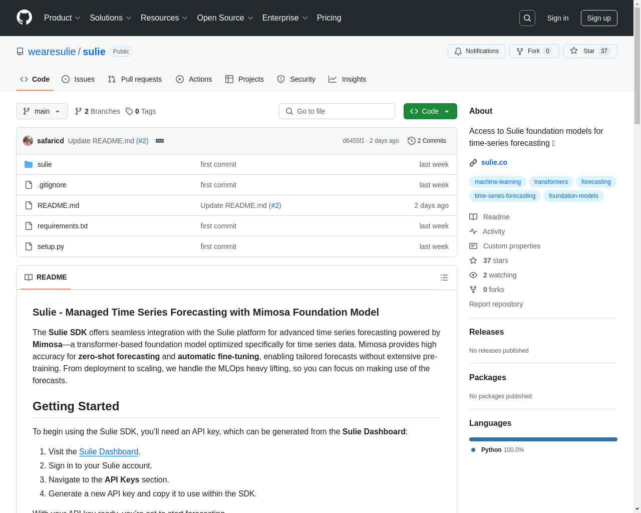Click the requirements.txt file icon
Viewport: 641px width, 513px height.
(29, 226)
